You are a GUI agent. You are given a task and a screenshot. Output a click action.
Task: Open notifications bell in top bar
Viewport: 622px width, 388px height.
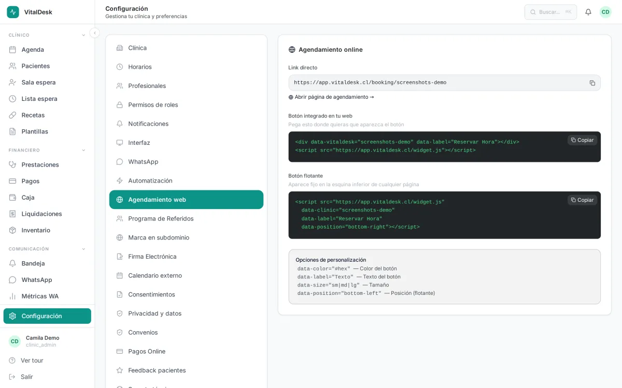coord(588,12)
